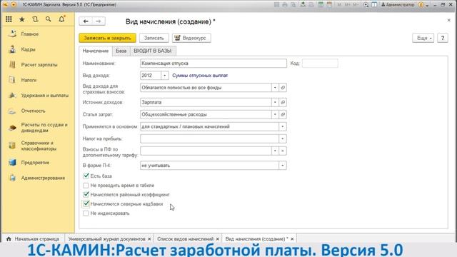Click the window layout icon in title bar
Image resolution: width=457 pixels, height=257 pixels.
click(374, 5)
